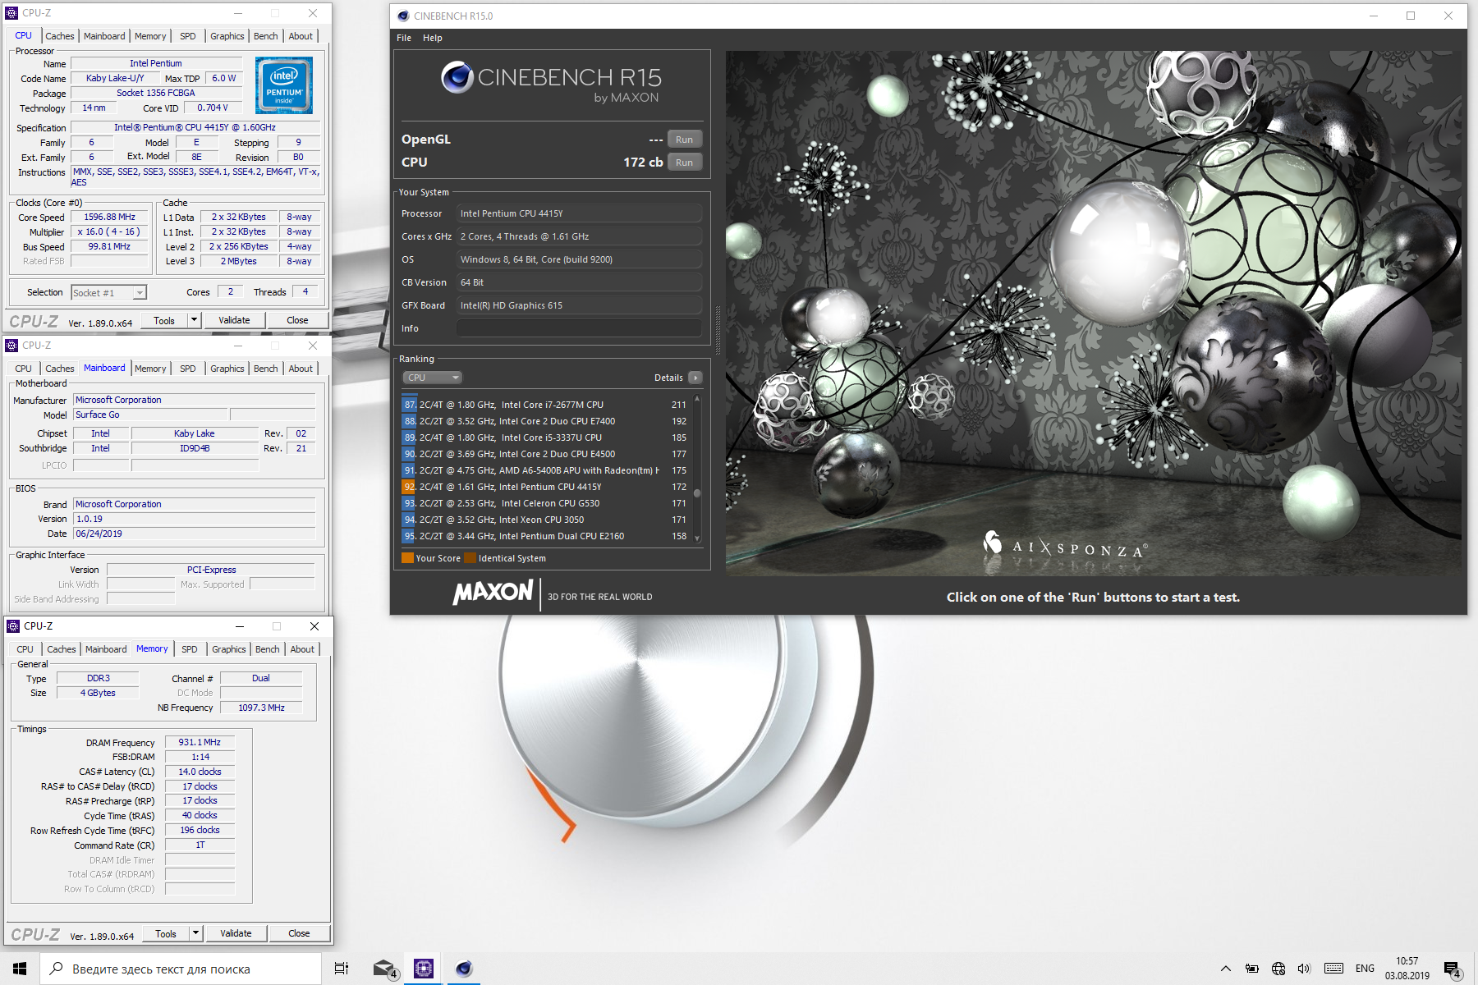This screenshot has width=1478, height=985.
Task: Switch to CPU-Z via taskbar icon
Action: click(424, 969)
